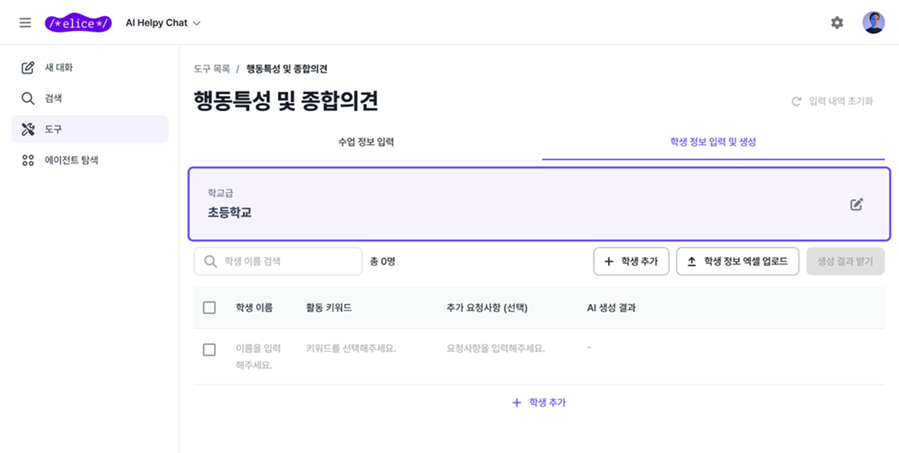Toggle the select-all checkbox in table header

point(209,307)
